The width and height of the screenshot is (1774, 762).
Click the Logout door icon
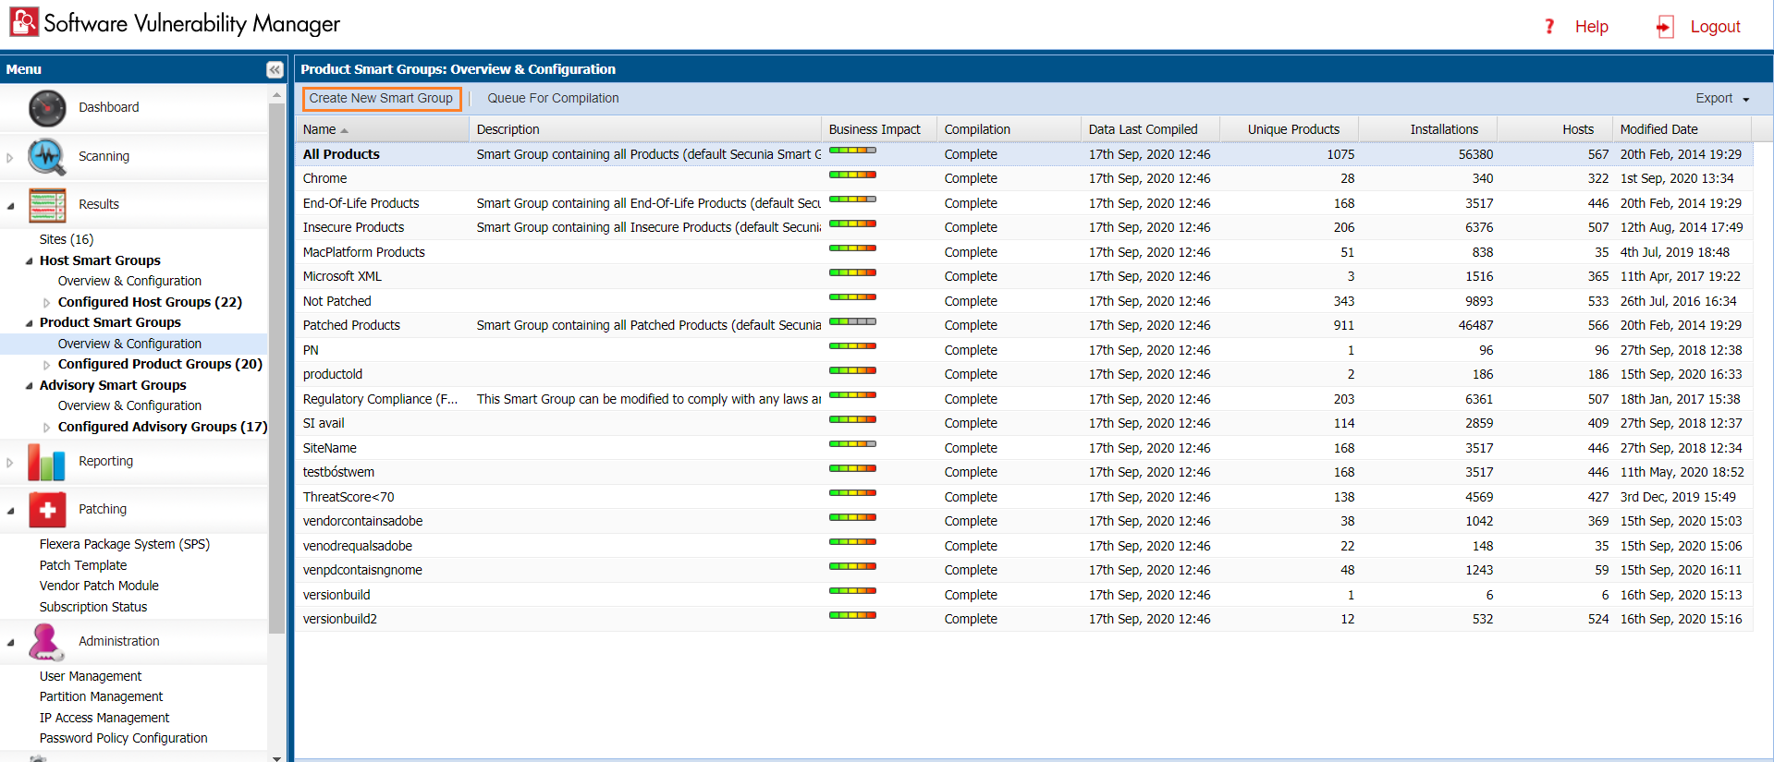click(1665, 27)
